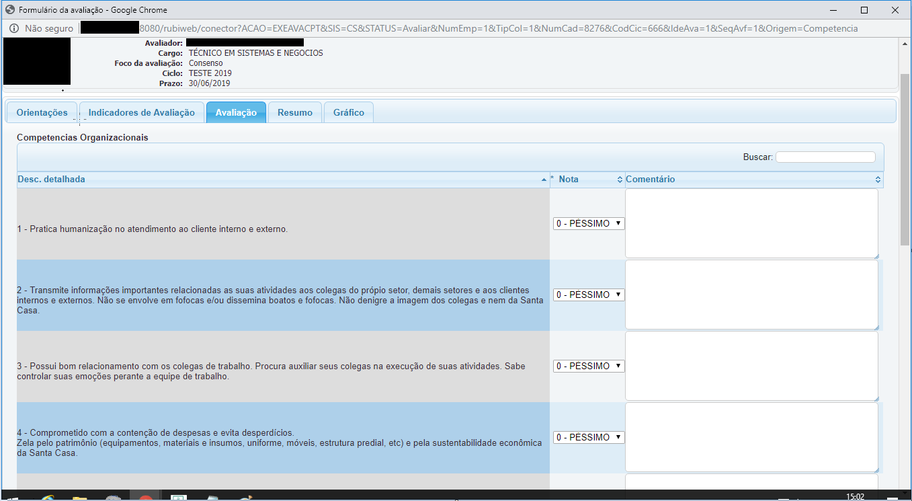The image size is (912, 501).
Task: Expand the Nota dropdown for competency 4
Action: click(x=589, y=437)
